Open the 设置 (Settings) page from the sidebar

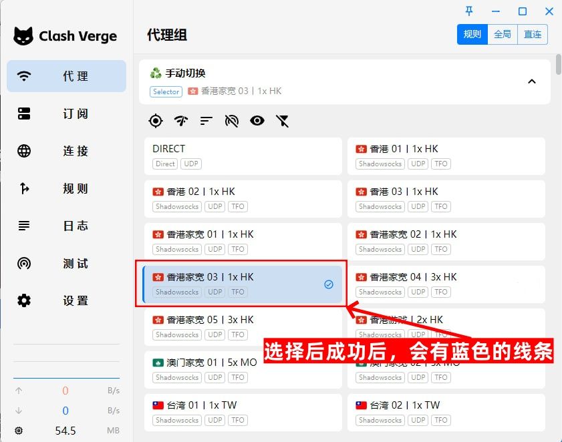(x=66, y=300)
